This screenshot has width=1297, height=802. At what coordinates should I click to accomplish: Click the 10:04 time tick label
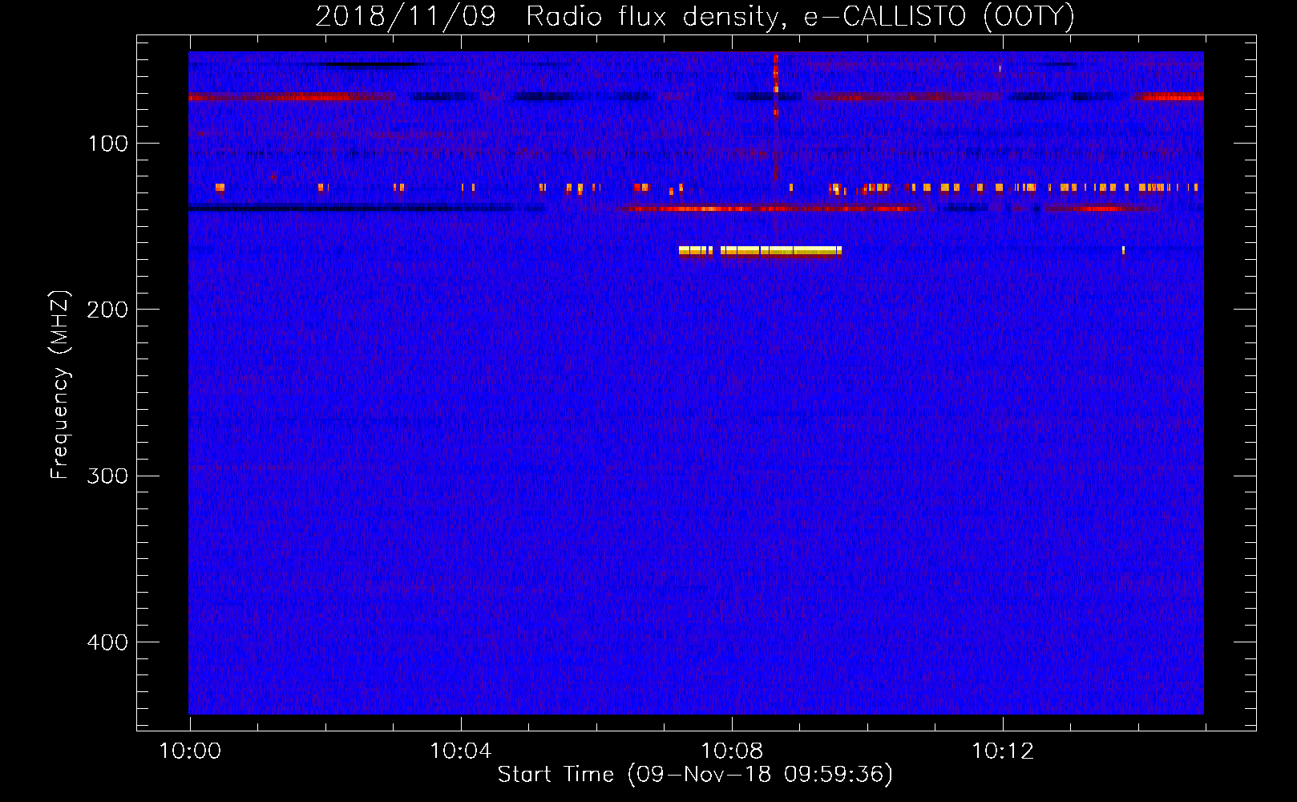(460, 751)
